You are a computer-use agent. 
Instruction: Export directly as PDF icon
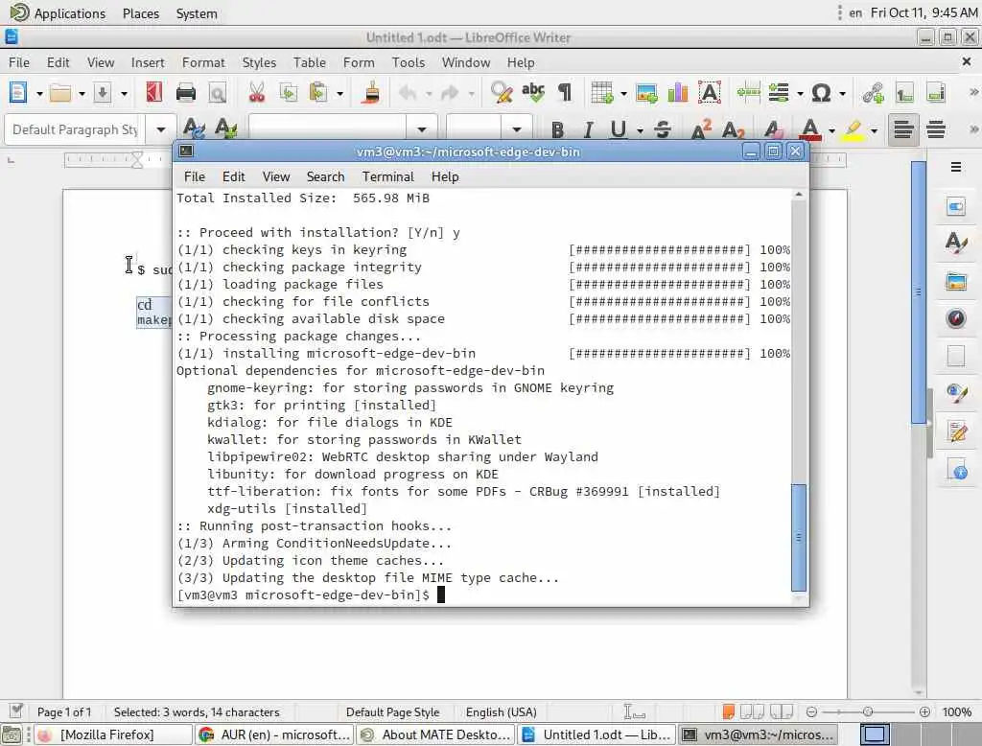pyautogui.click(x=153, y=93)
